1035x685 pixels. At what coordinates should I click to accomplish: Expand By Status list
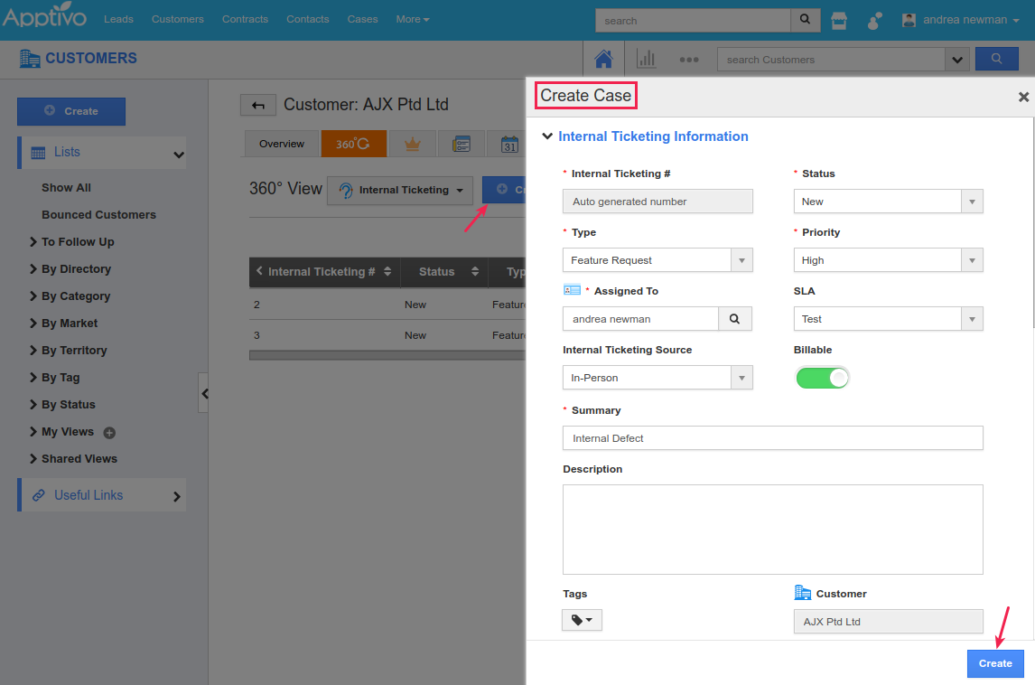pos(33,404)
